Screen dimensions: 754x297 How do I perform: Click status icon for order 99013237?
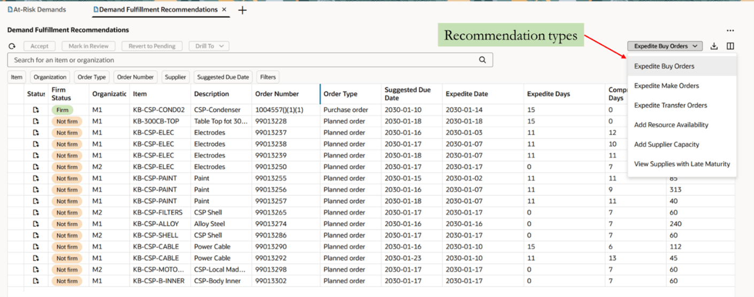coord(36,133)
